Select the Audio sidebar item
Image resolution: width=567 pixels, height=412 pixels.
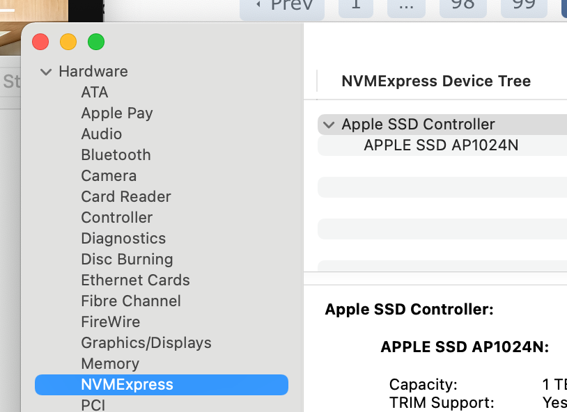tap(102, 134)
